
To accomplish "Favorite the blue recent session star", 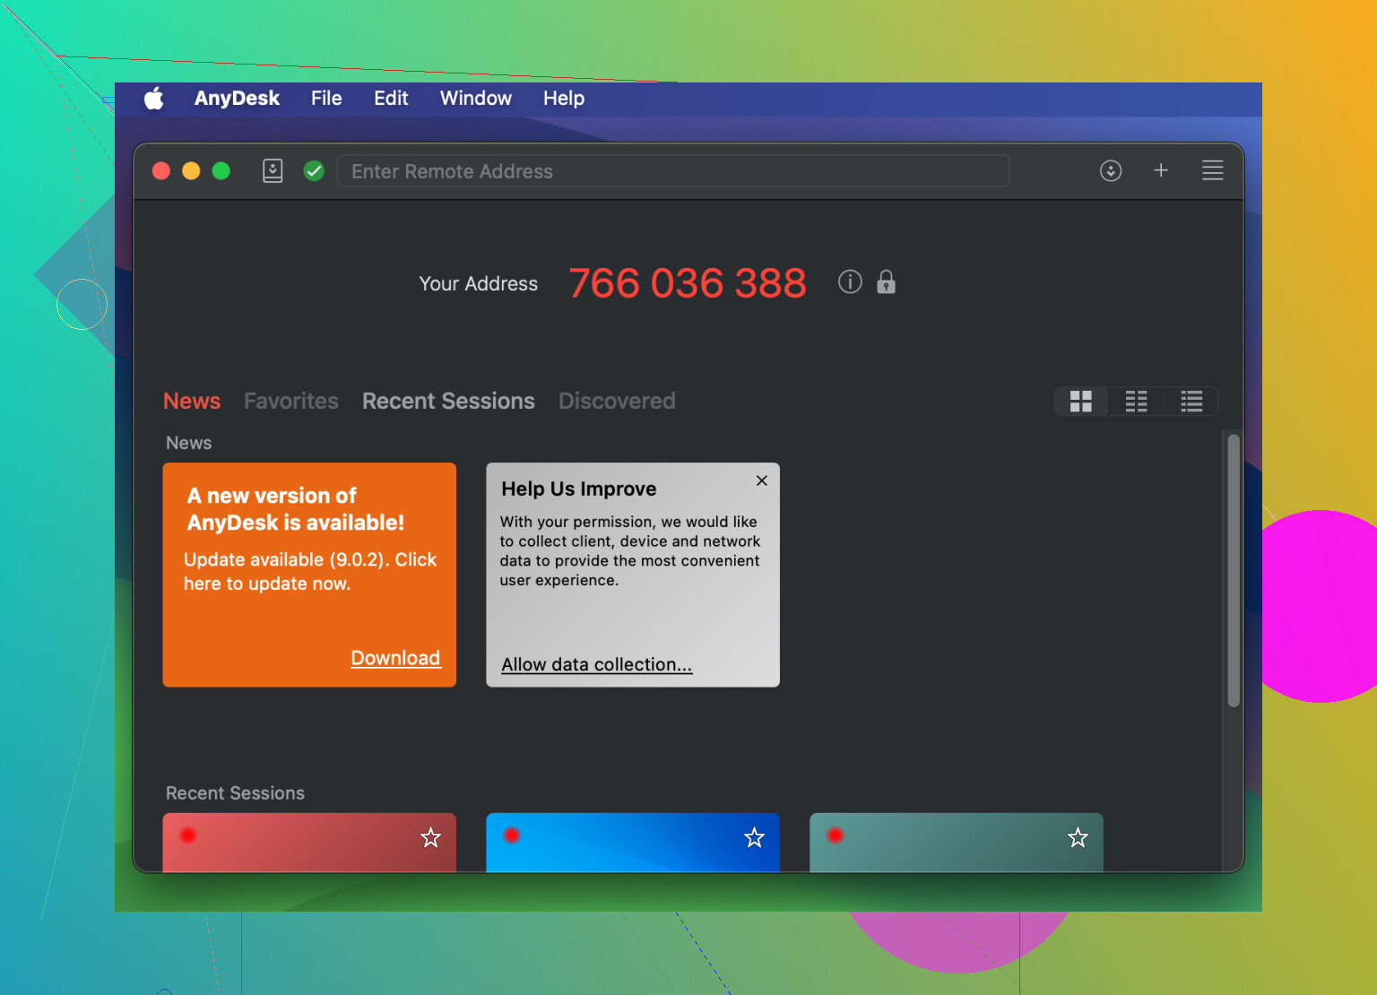I will click(x=755, y=838).
